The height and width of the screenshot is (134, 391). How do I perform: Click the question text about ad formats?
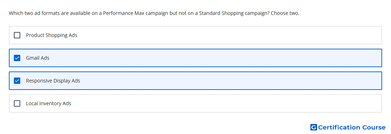pyautogui.click(x=154, y=13)
